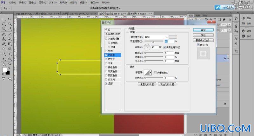Select the Lasso tool

click(x=3, y=24)
